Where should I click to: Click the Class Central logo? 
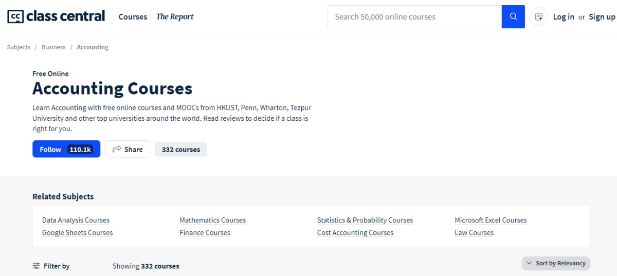[x=56, y=16]
